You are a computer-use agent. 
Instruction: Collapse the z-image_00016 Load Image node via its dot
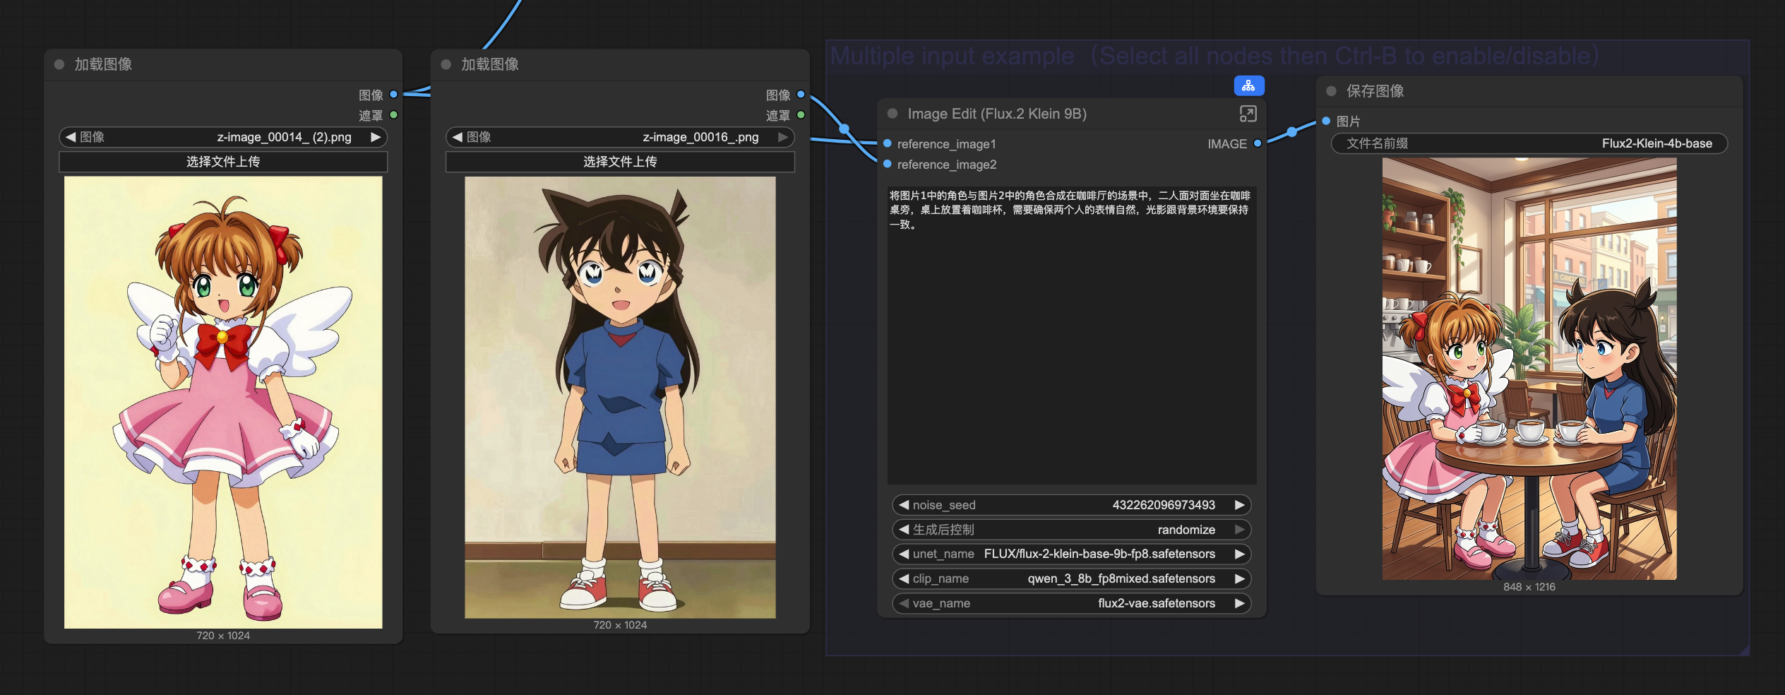(x=446, y=64)
